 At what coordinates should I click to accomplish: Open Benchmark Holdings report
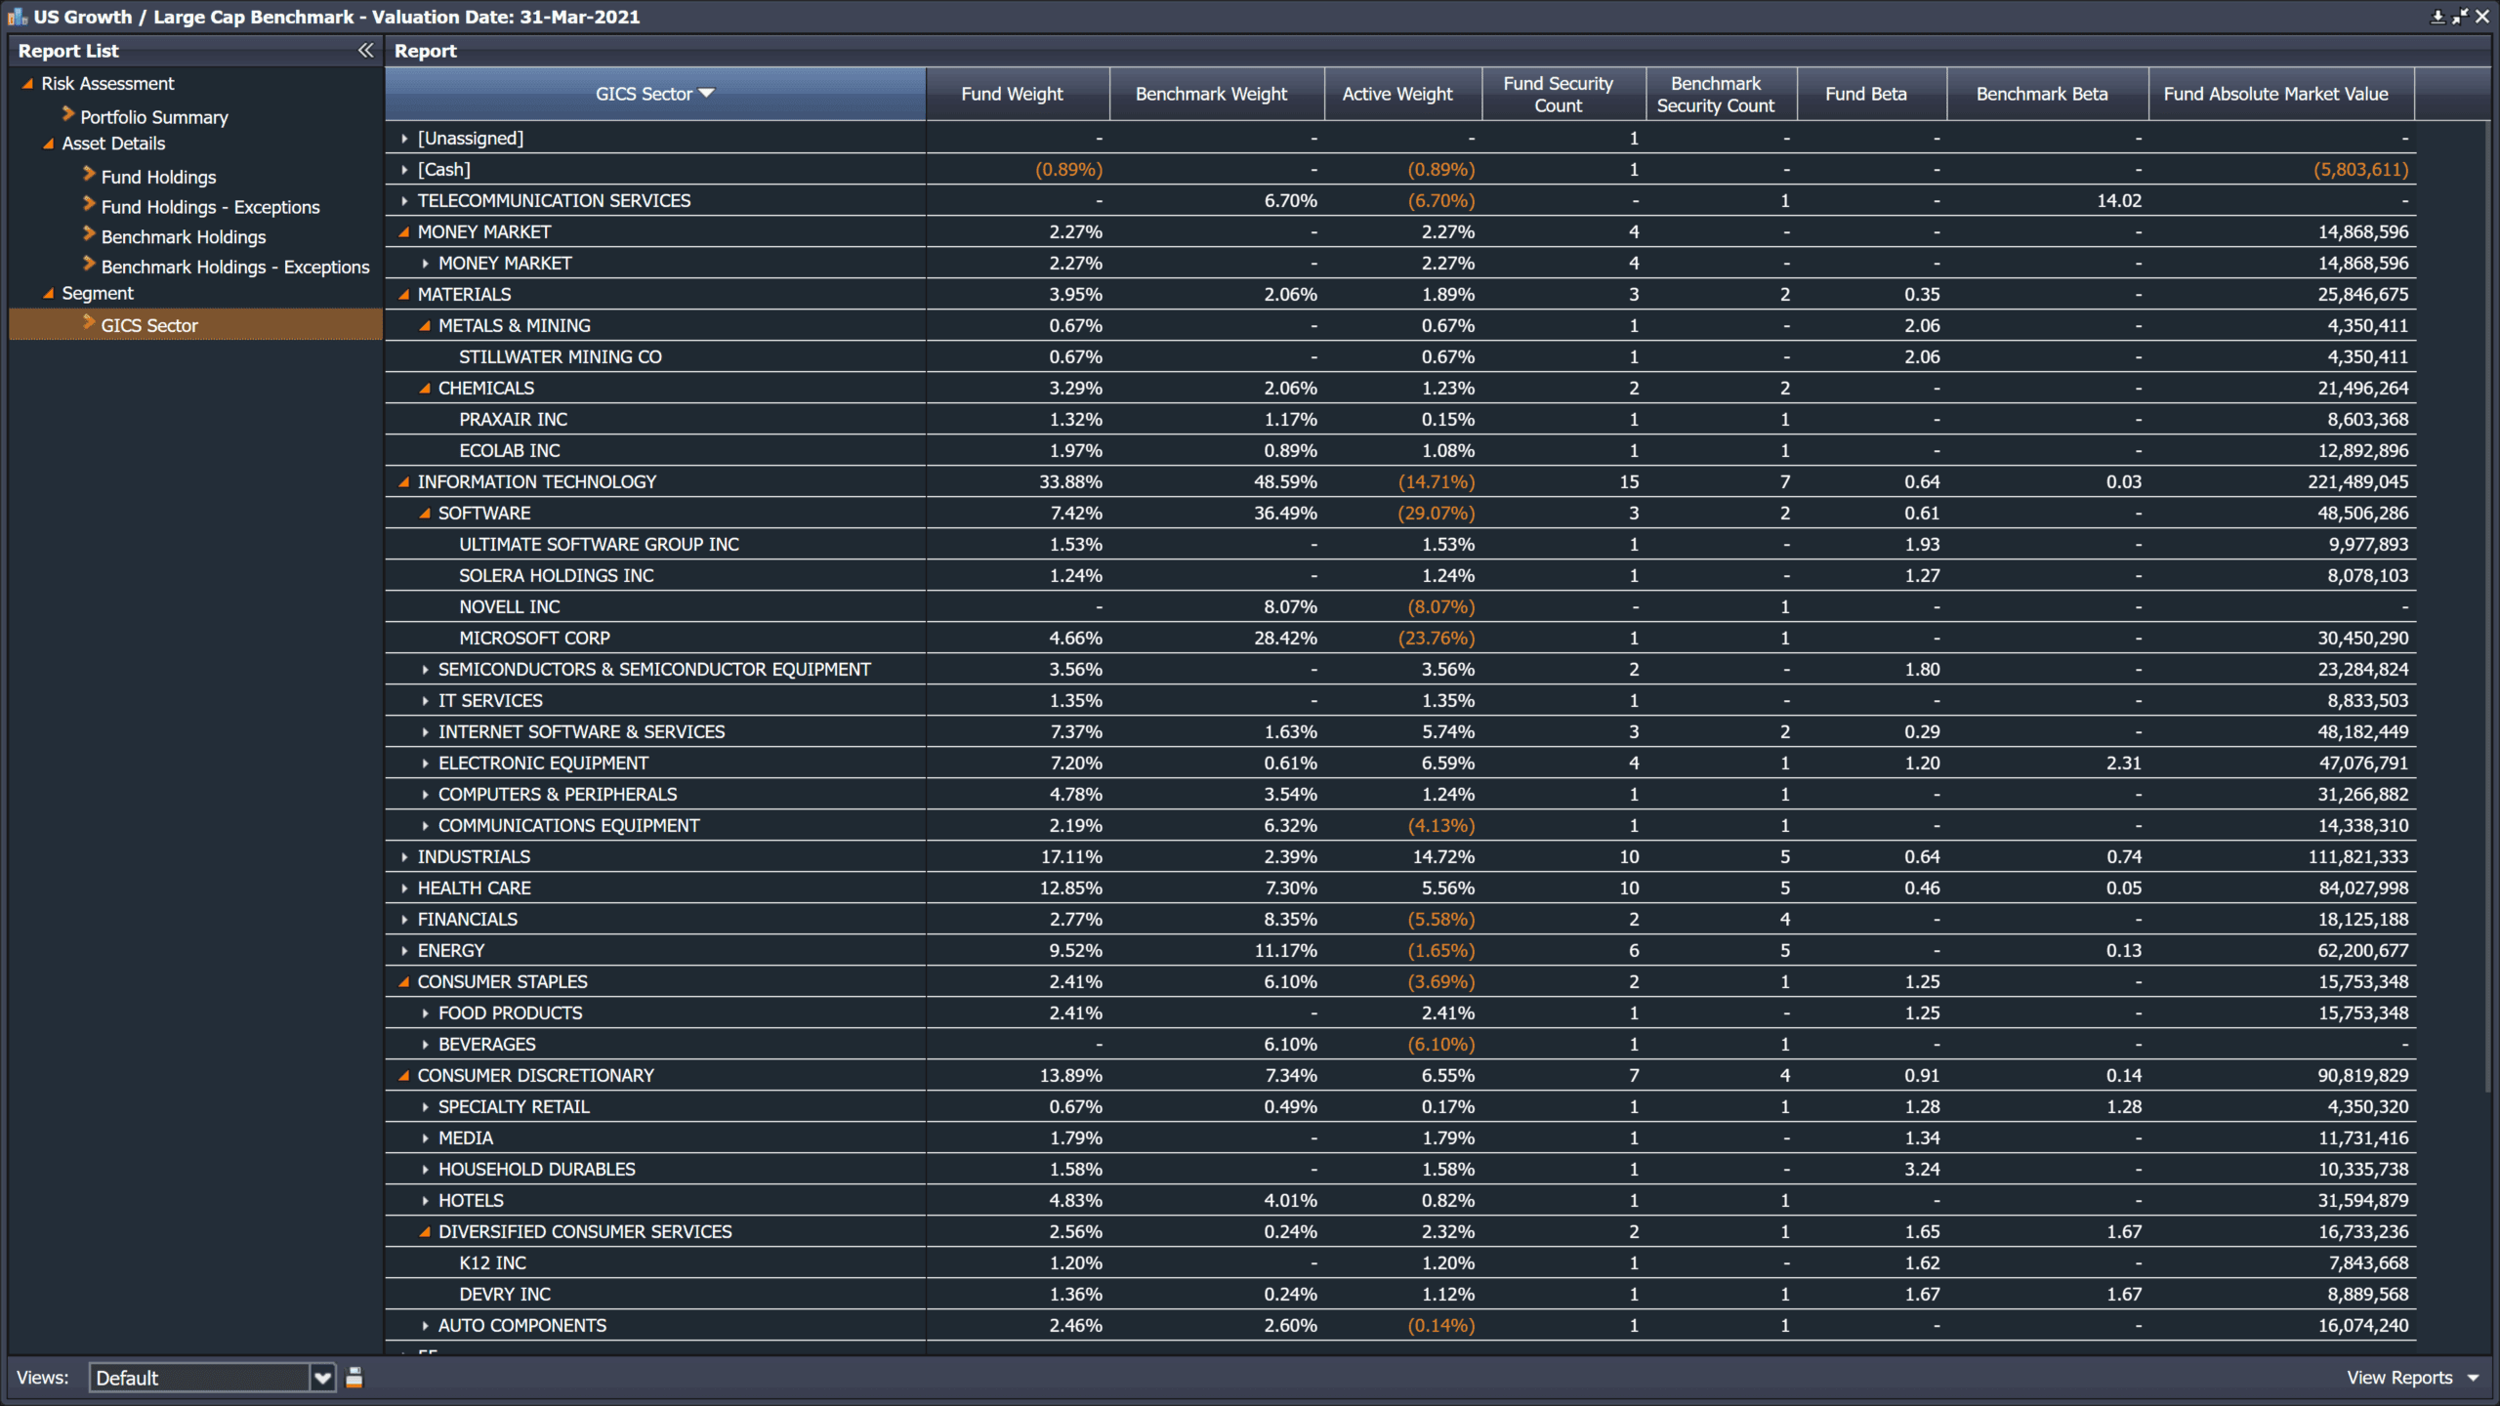(x=184, y=237)
